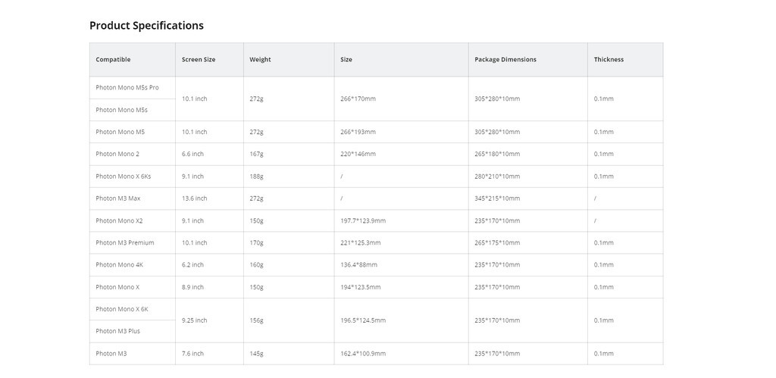
Task: Click the 7.6 inch screen size
Action: (x=192, y=353)
